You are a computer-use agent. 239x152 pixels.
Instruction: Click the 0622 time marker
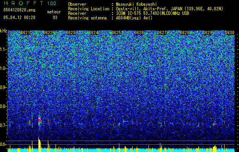(x=48, y=33)
